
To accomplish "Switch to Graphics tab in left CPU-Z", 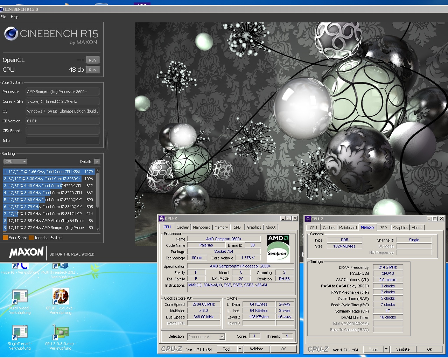I will (x=254, y=227).
